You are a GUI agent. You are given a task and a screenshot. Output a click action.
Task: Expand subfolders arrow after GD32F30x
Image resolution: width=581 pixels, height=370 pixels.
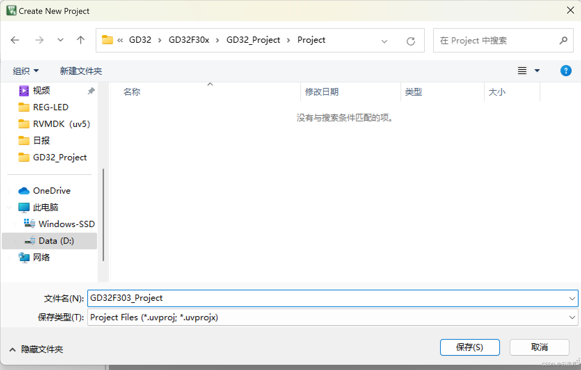[x=217, y=40]
